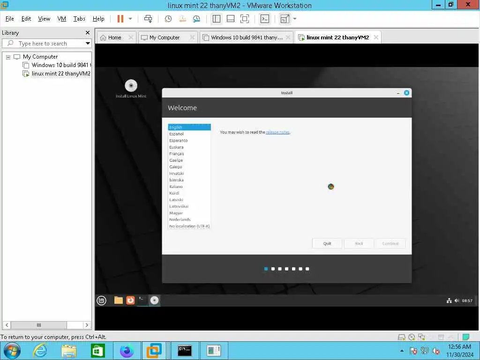Open the power options dropdown beside Pause
This screenshot has height=360, width=480.
click(130, 19)
